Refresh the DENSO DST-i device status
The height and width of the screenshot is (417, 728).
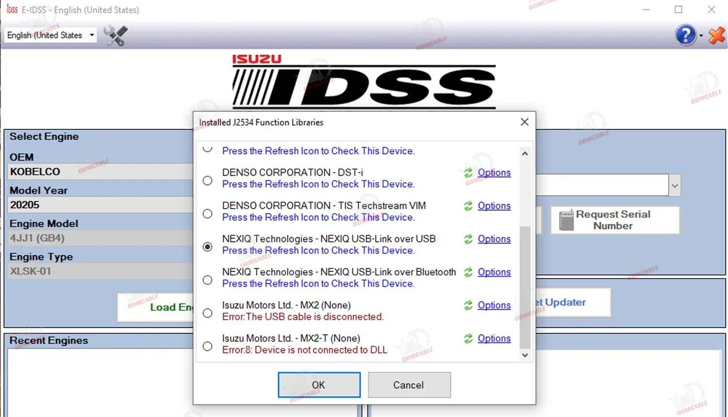coord(468,173)
